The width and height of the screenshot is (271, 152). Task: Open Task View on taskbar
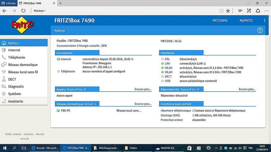(x=24, y=148)
